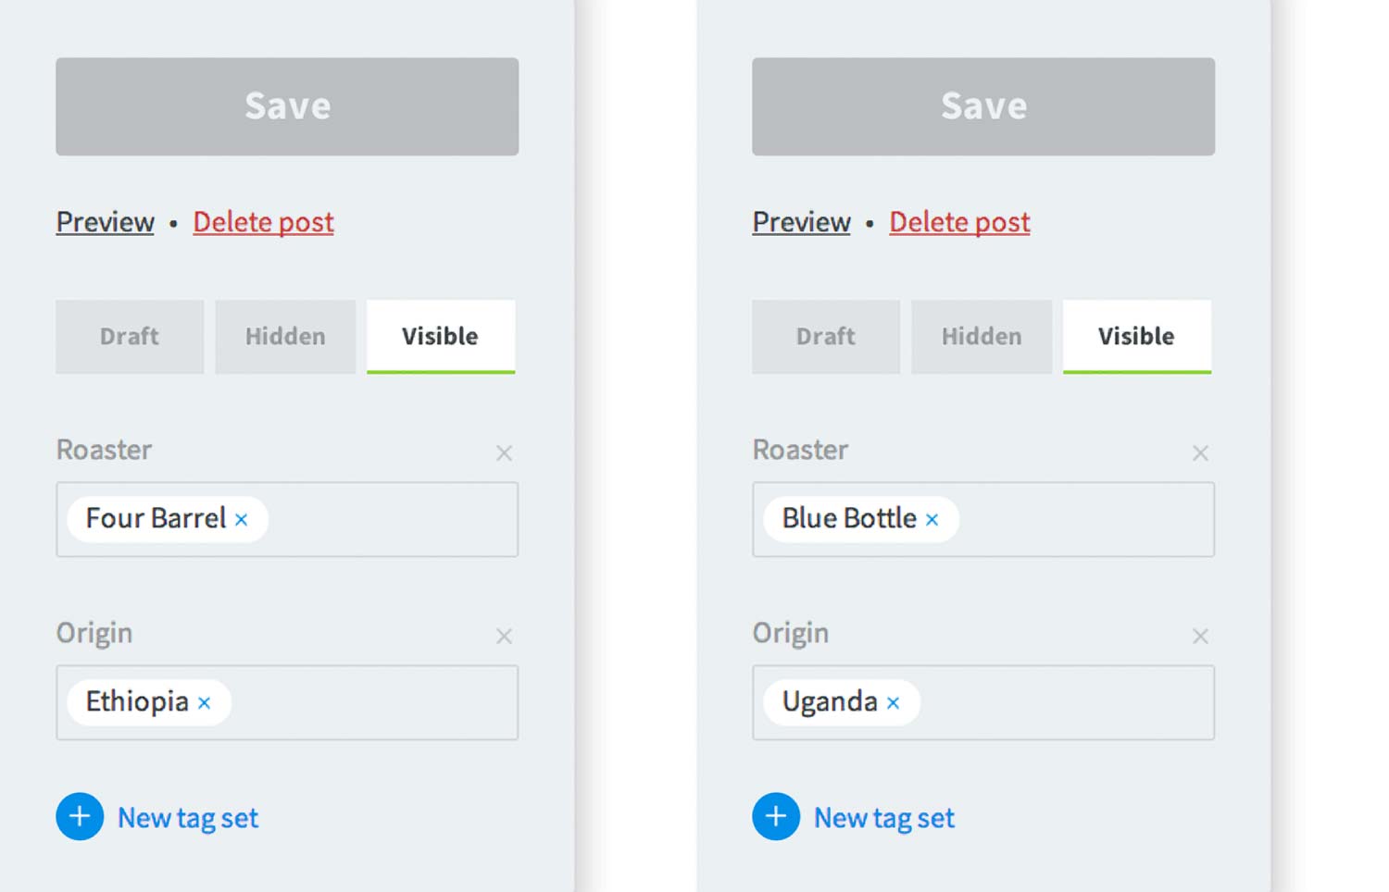Image resolution: width=1389 pixels, height=892 pixels.
Task: Delete Roaster tag set in right panel
Action: [x=1200, y=453]
